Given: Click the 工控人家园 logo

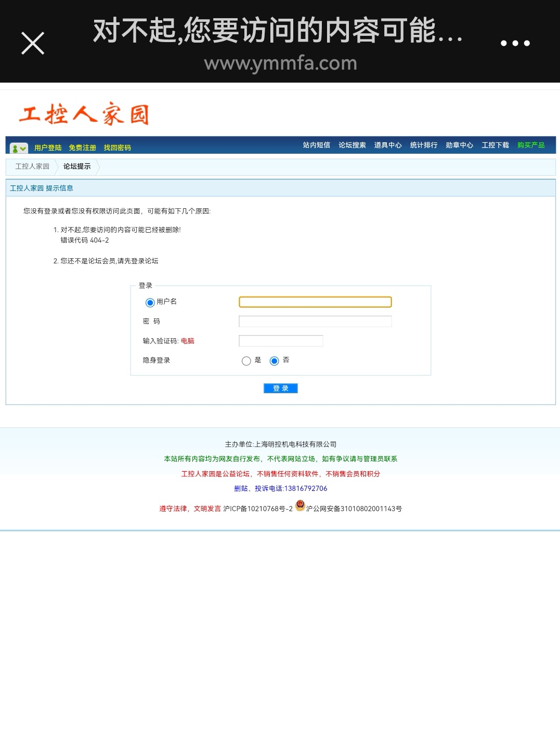Looking at the screenshot, I should click(x=84, y=114).
